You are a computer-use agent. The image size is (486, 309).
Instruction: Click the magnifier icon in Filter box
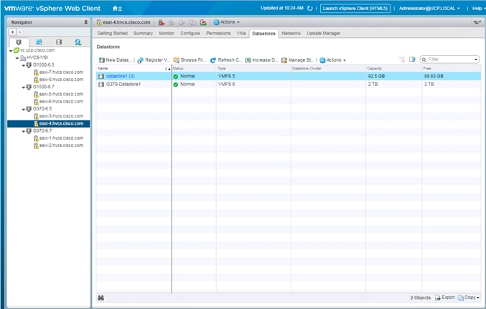coord(424,60)
